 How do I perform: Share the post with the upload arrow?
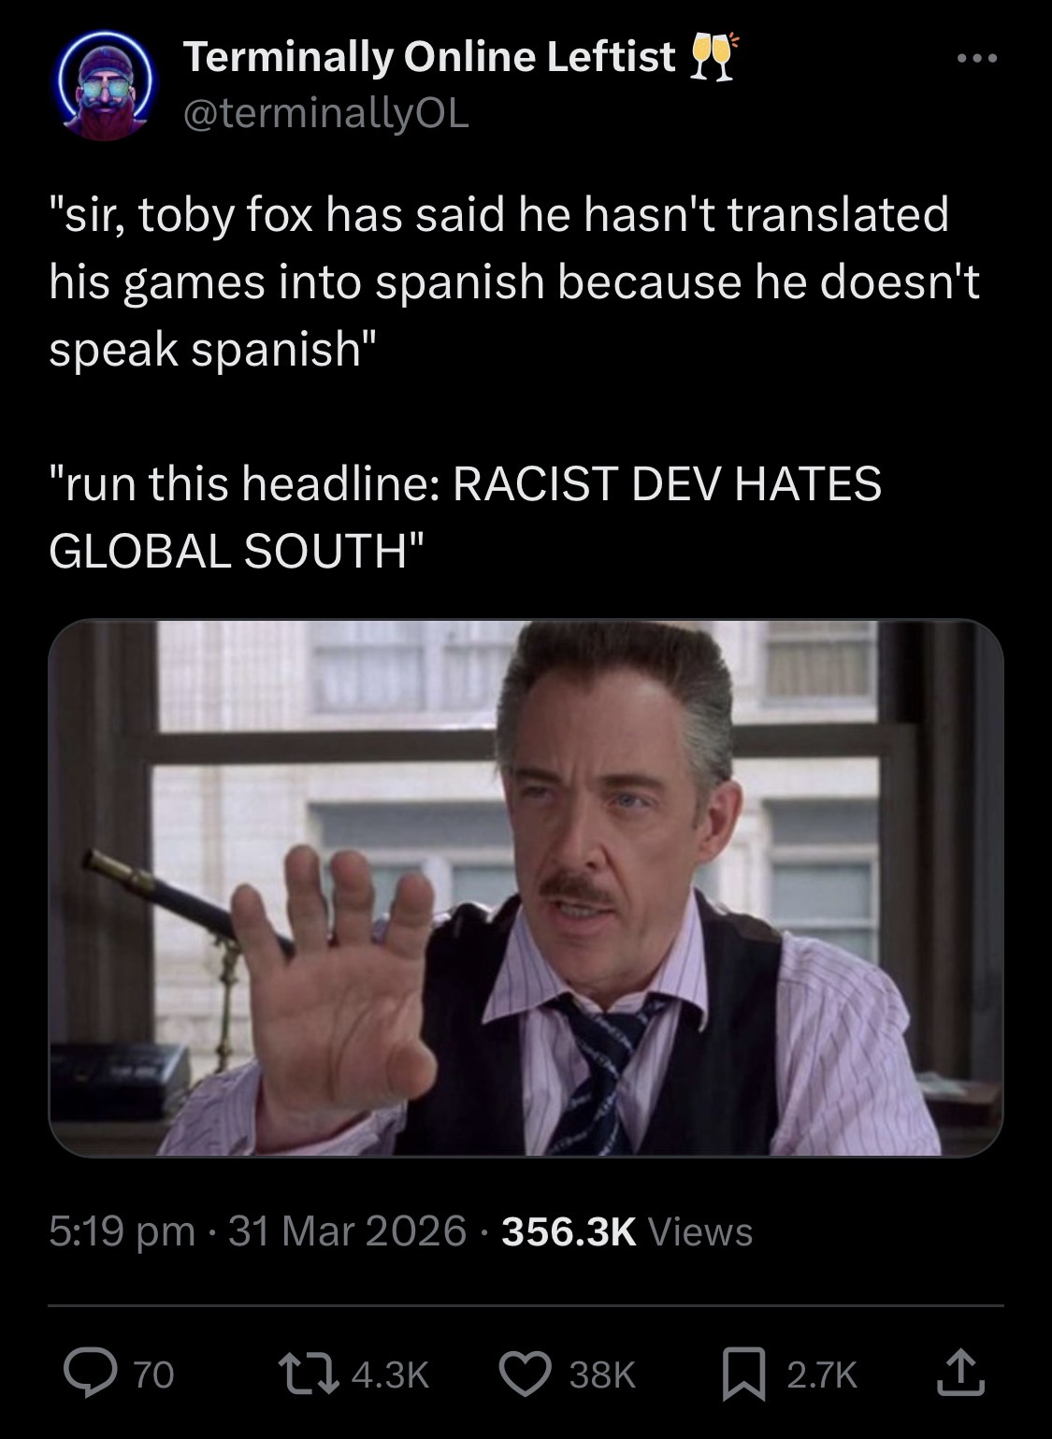(966, 1373)
